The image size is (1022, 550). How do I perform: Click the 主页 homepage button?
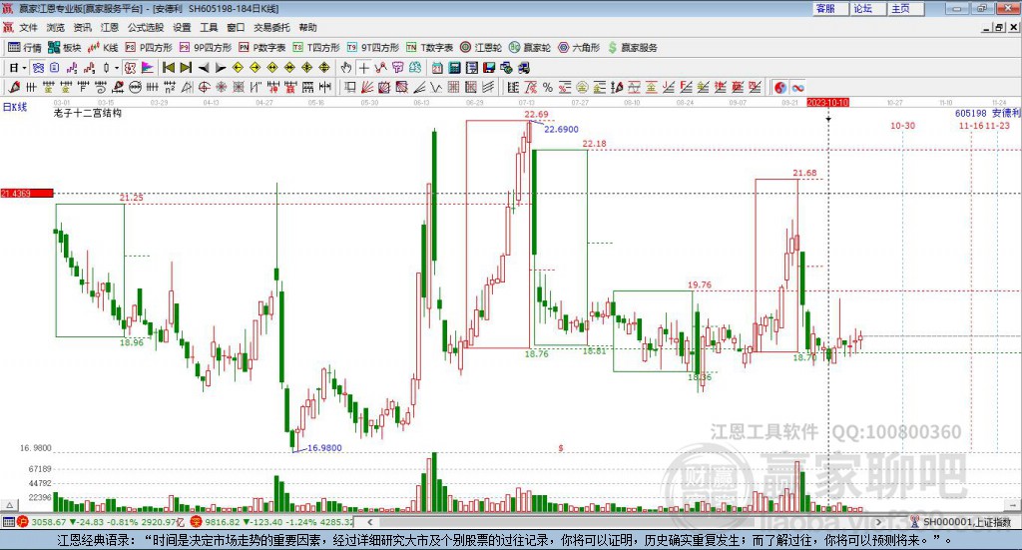pos(904,8)
